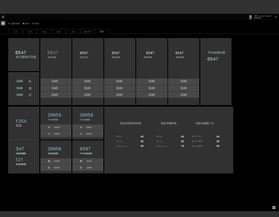Click 女 13658 row under 今日充值数
Image resolution: width=279 pixels, height=217 pixels.
pyautogui.click(x=88, y=134)
